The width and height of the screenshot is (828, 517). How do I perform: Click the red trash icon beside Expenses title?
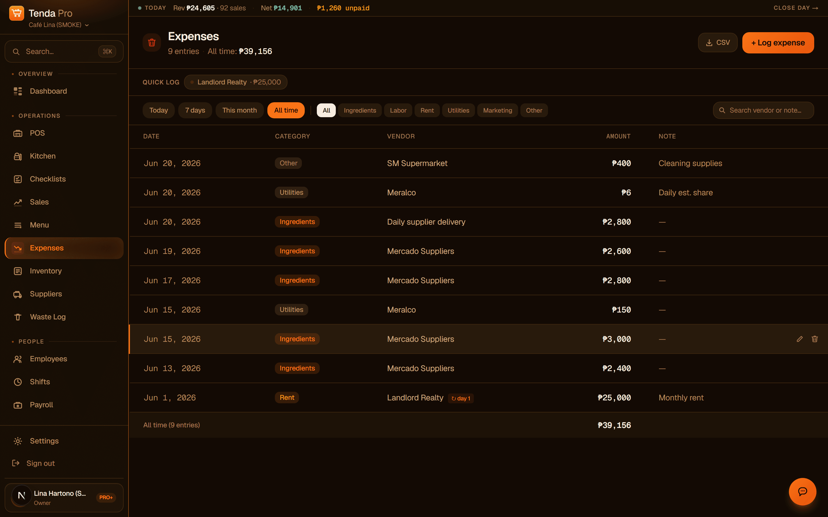[152, 43]
